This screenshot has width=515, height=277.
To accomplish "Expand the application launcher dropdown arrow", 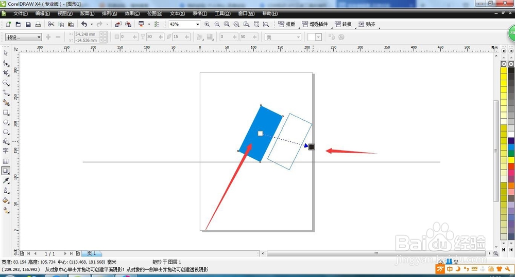I will pos(149,24).
